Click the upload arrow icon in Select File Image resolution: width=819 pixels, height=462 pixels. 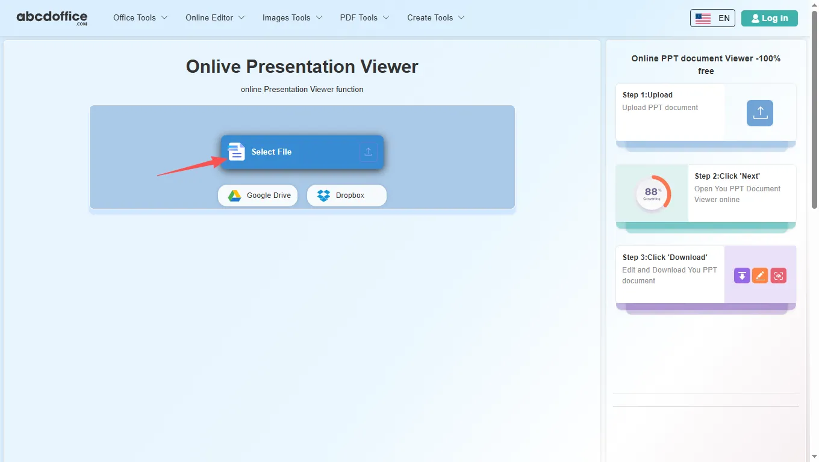pyautogui.click(x=369, y=152)
